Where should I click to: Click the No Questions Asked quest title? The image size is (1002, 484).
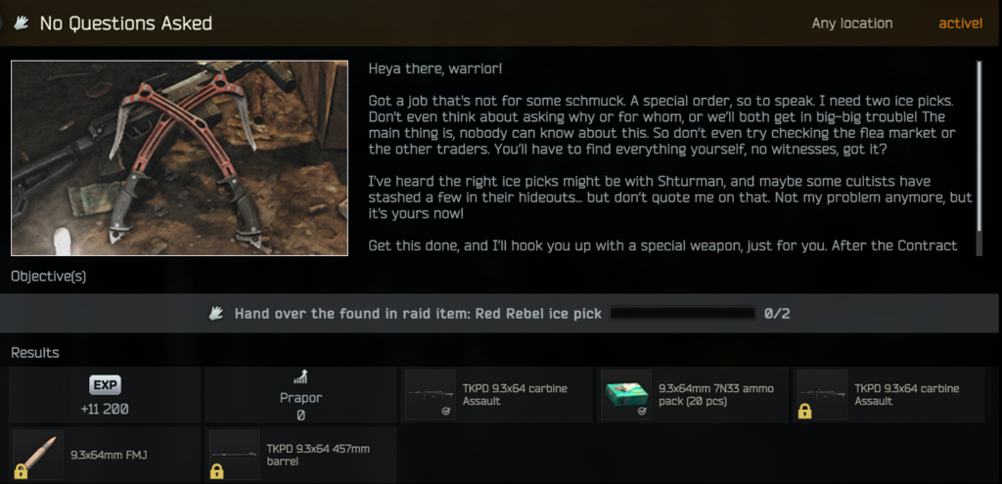(x=126, y=23)
